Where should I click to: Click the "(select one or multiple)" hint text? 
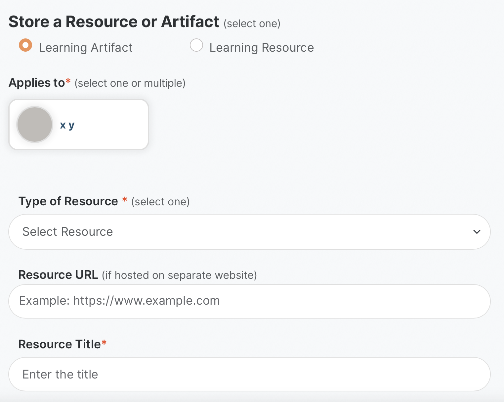(x=130, y=83)
